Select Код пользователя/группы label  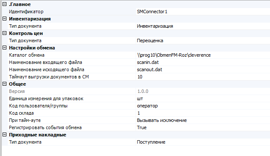38,106
